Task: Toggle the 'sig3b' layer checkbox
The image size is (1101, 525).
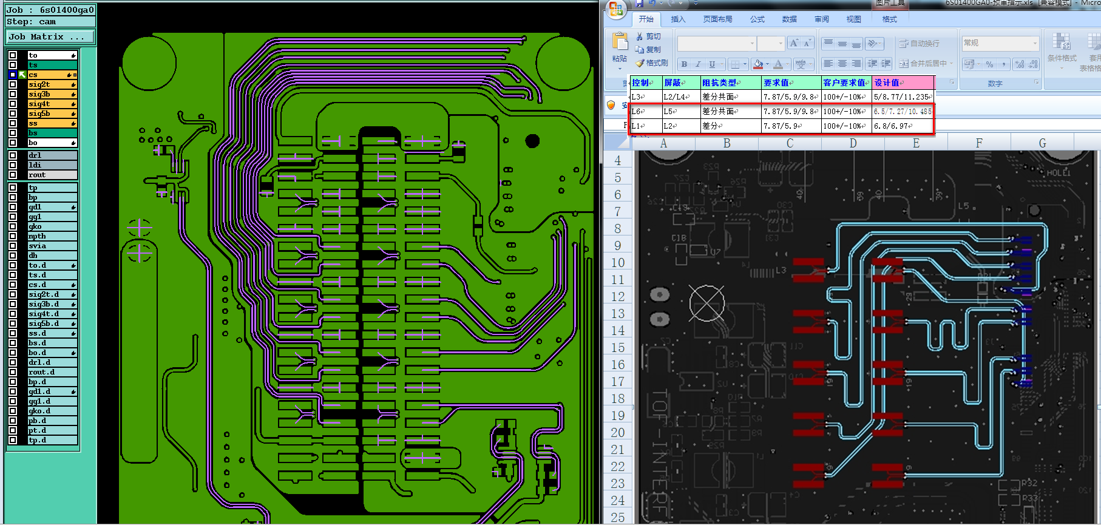Action: pyautogui.click(x=13, y=94)
